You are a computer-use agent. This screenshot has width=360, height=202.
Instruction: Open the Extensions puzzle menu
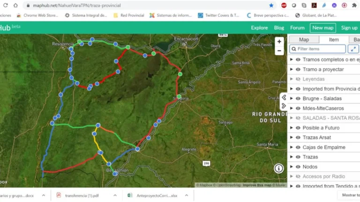click(354, 5)
